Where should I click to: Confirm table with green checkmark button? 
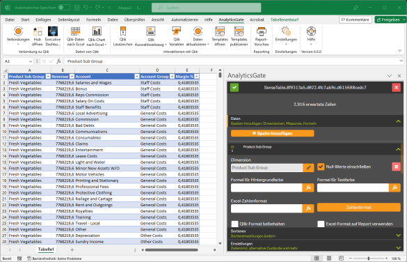pyautogui.click(x=234, y=87)
